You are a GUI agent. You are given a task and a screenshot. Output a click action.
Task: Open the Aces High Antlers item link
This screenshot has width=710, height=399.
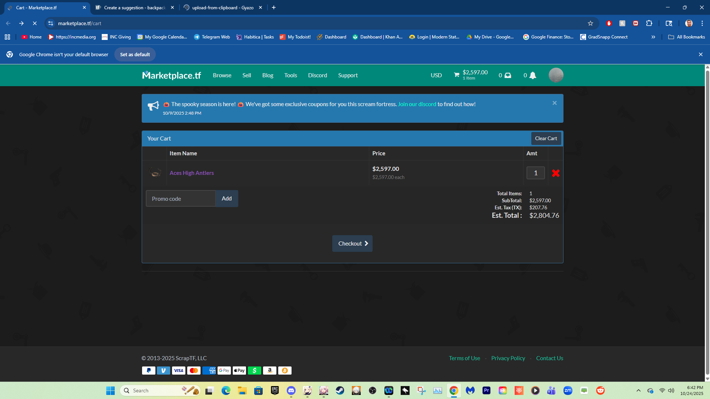coord(192,173)
